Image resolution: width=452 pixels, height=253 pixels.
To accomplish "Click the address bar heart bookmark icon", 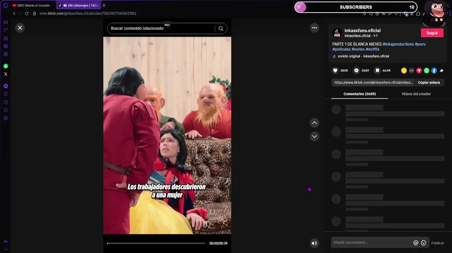I will point(396,14).
